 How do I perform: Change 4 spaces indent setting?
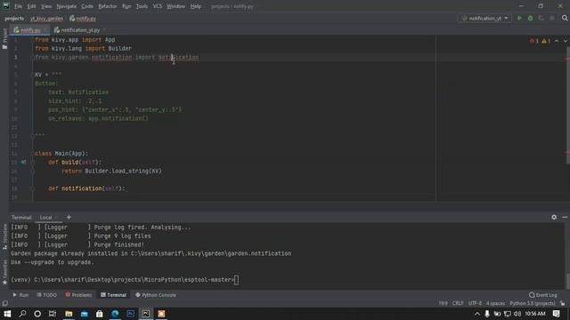tap(496, 303)
